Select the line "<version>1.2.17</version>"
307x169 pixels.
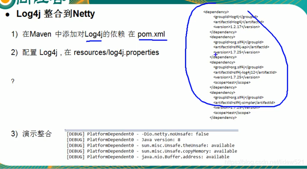(x=236, y=27)
